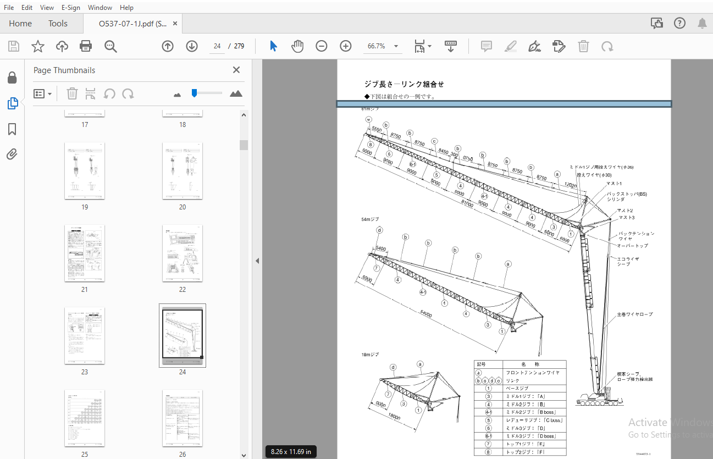The image size is (713, 459).
Task: Switch to the Tools tab
Action: pos(58,24)
